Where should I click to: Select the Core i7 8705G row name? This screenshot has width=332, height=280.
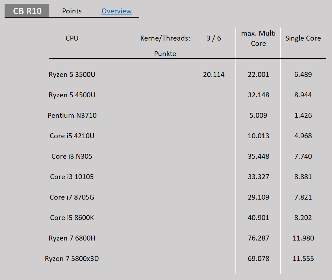coord(72,197)
